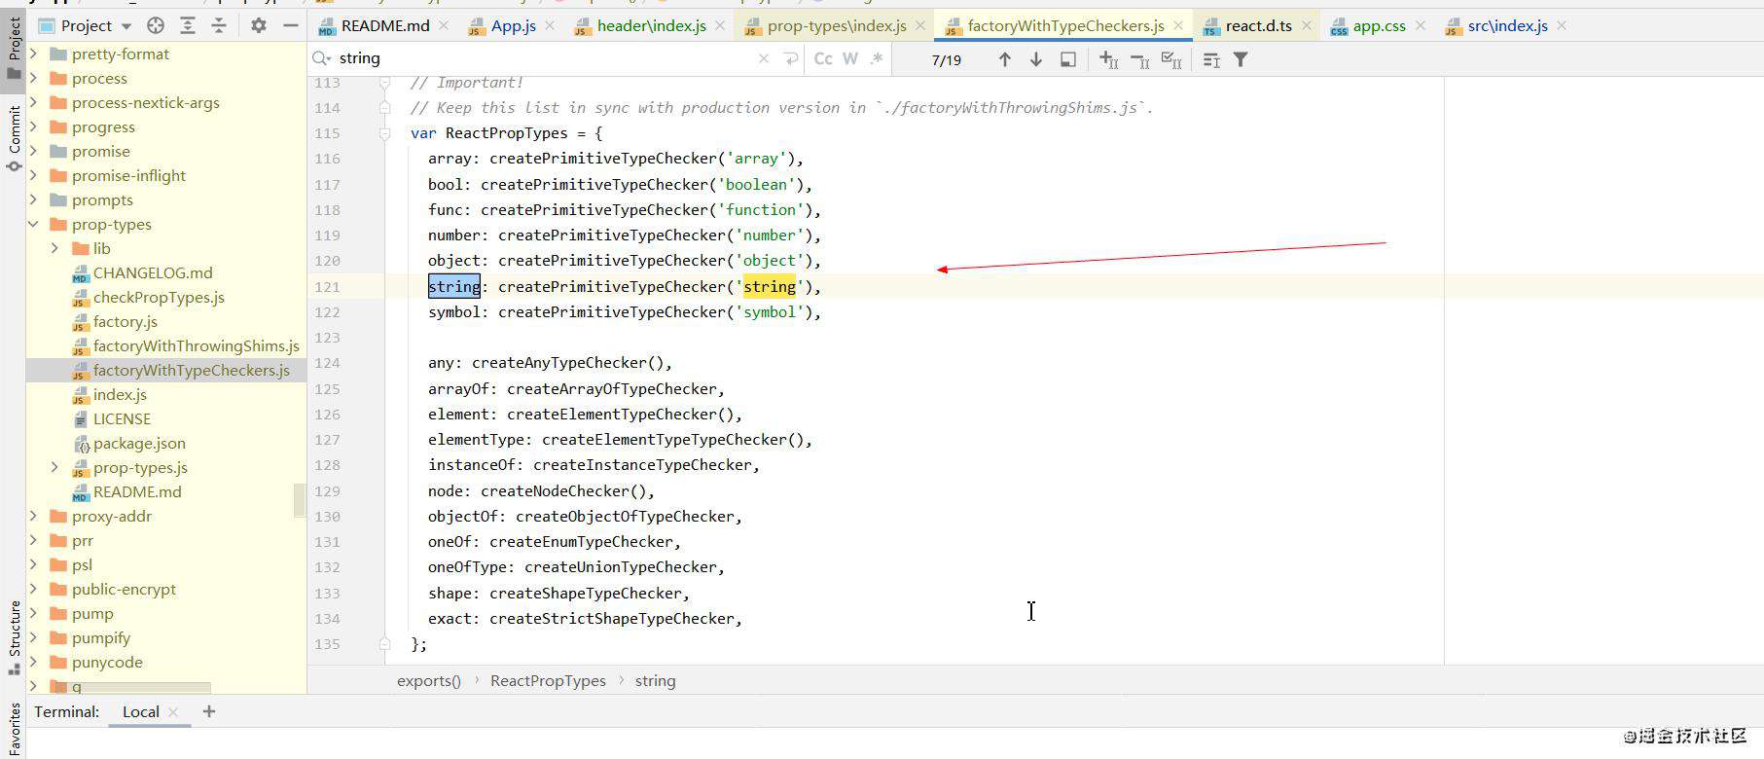1764x759 pixels.
Task: Unselect the current occurrence icon
Action: [x=1140, y=60]
